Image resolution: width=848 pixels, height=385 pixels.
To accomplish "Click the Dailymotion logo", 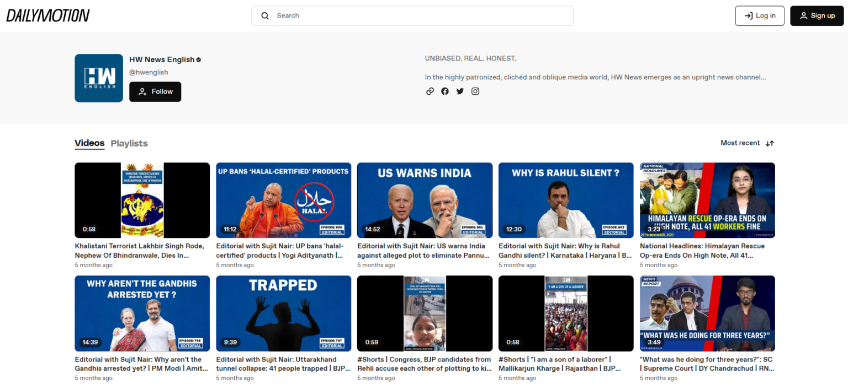I will pyautogui.click(x=48, y=15).
